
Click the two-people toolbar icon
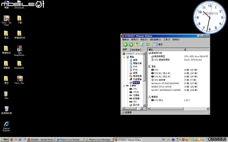[x=148, y=44]
